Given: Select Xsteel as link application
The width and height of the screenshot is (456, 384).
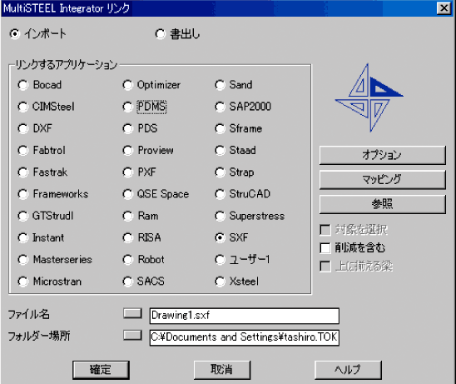Looking at the screenshot, I should pos(220,282).
